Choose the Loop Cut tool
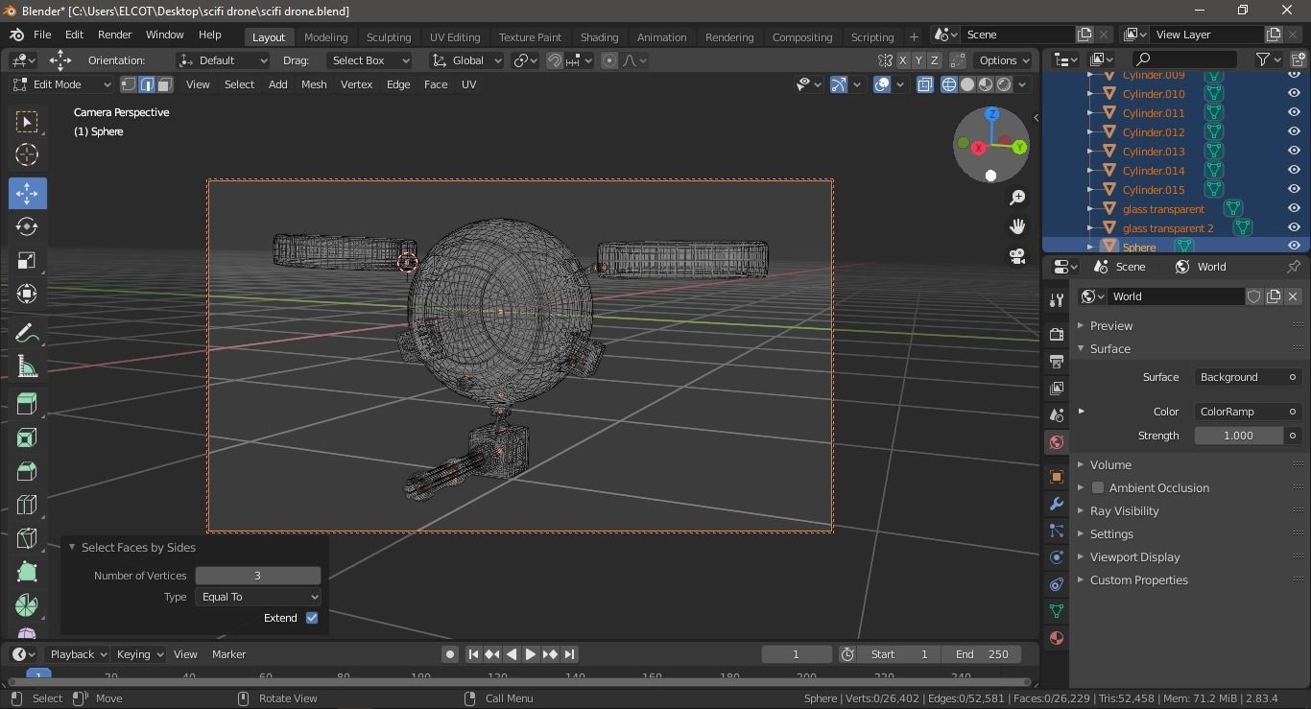 [x=26, y=506]
